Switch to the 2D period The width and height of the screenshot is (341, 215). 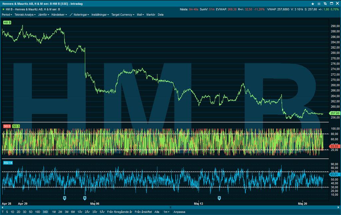19,212
